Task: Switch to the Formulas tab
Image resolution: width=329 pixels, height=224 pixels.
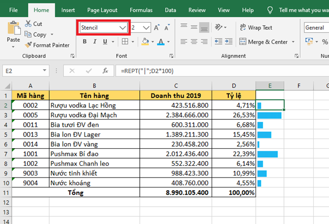Action: coord(141,10)
